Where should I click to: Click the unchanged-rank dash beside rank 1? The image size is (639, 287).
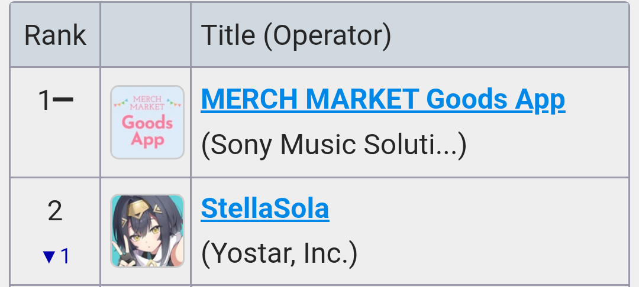coord(63,99)
